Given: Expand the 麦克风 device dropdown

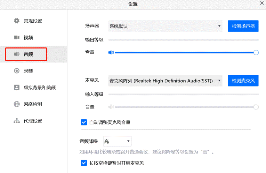Looking at the screenshot, I should pyautogui.click(x=165, y=81).
